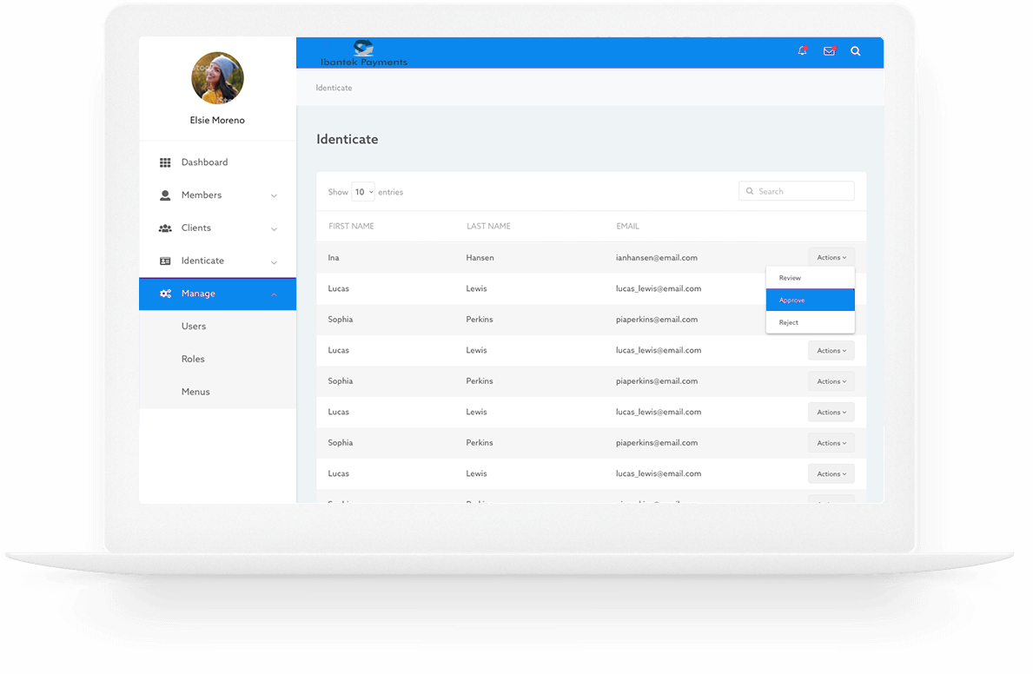Click the Dashboard grid icon

(165, 162)
